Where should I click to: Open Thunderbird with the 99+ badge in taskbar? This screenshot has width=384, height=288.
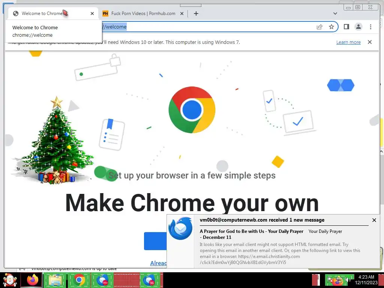pyautogui.click(x=102, y=280)
